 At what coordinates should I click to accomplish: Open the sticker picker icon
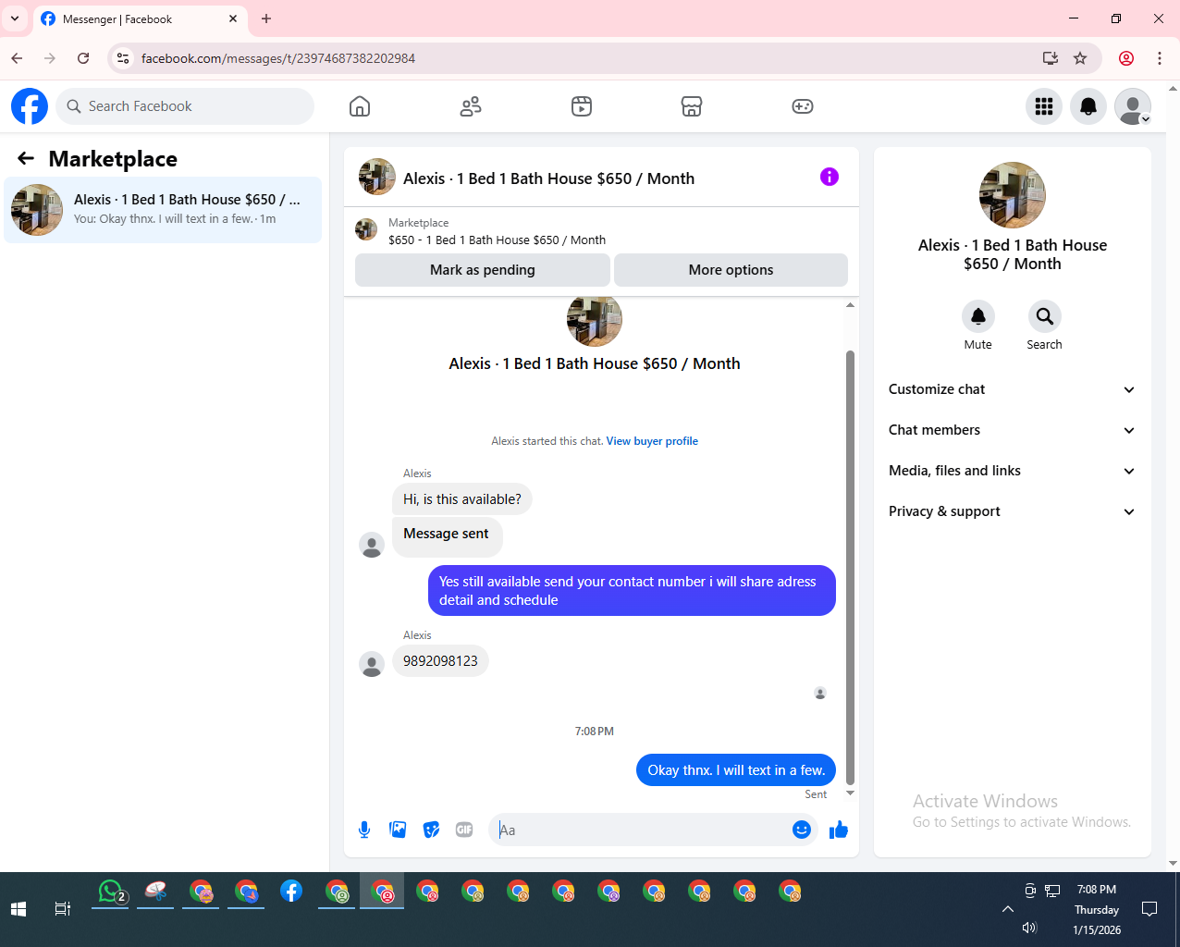(x=432, y=830)
